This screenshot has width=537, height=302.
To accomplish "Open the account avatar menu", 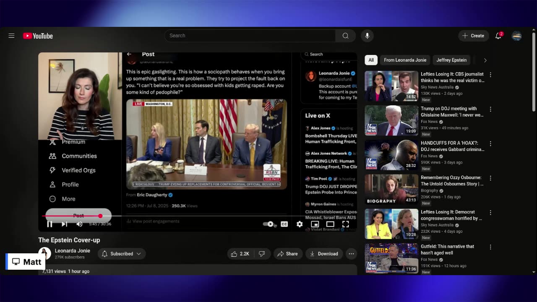I will click(517, 36).
